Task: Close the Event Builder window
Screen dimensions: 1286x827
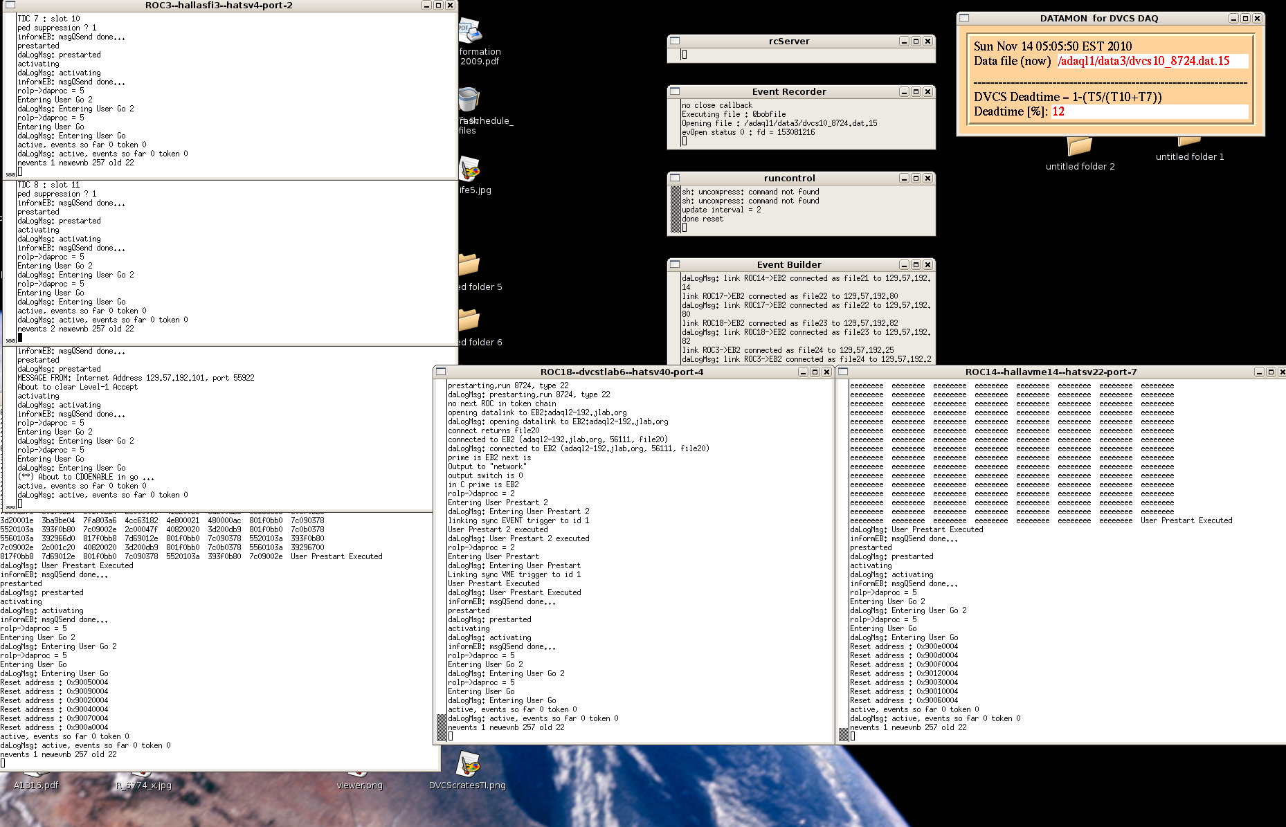Action: pyautogui.click(x=927, y=264)
